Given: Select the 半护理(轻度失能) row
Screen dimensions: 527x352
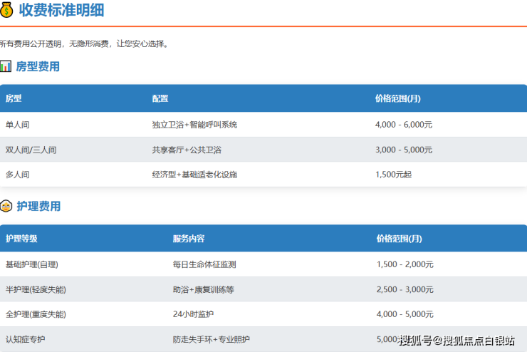Looking at the screenshot, I should [x=35, y=289].
